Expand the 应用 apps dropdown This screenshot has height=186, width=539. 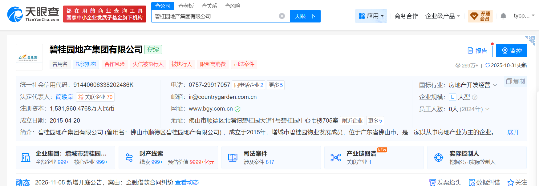[x=371, y=16]
